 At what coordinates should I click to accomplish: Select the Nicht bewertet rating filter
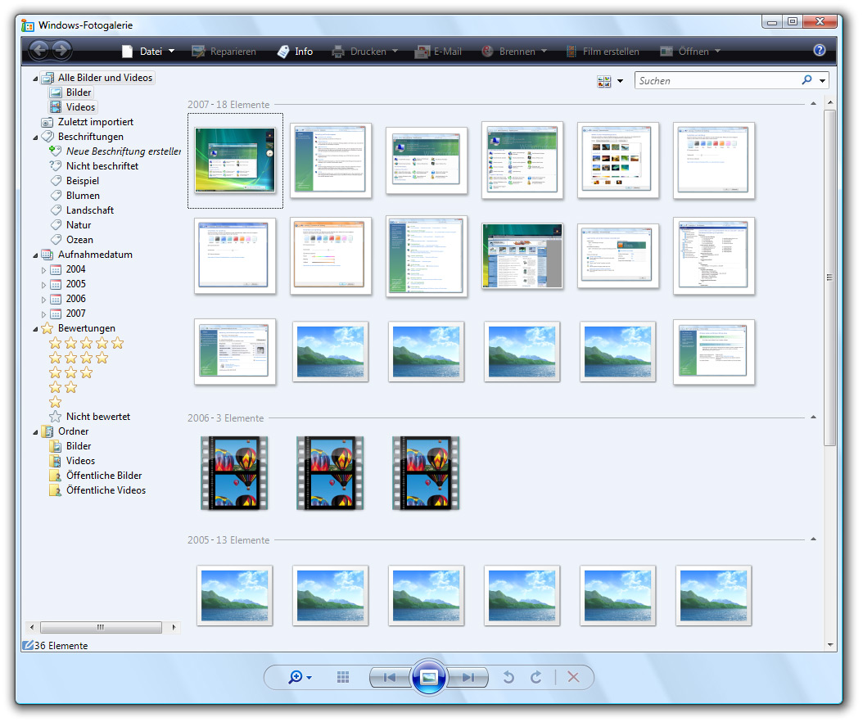[97, 417]
